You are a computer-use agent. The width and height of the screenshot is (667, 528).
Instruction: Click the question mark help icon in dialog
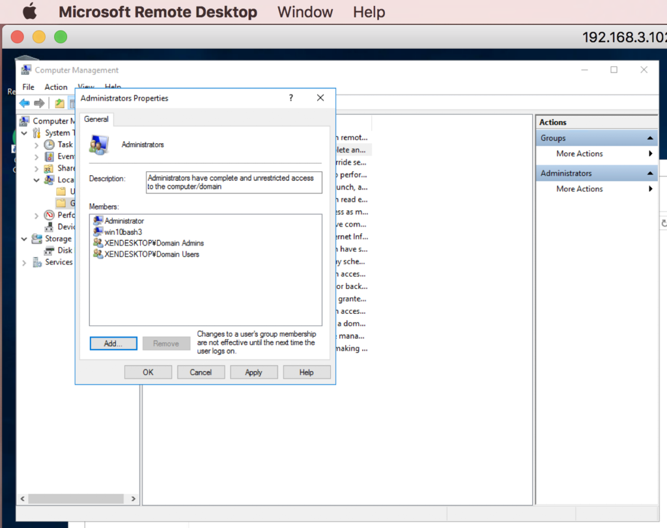[291, 98]
